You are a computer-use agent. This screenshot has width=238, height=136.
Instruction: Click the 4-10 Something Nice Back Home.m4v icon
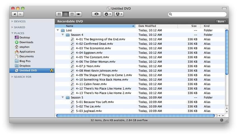(73, 80)
